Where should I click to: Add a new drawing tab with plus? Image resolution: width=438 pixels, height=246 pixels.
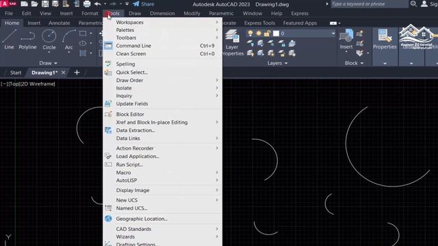[x=77, y=72]
